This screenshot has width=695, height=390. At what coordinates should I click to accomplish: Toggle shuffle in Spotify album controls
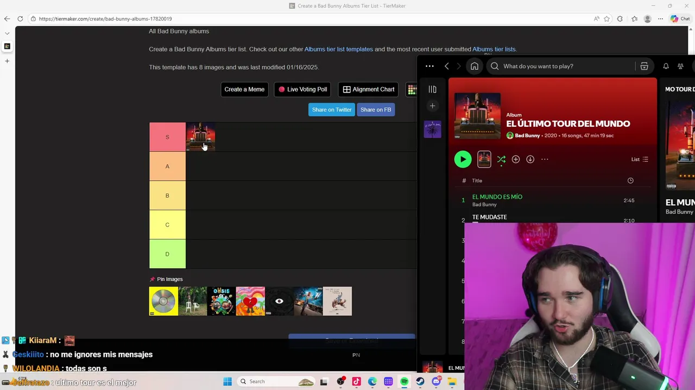pyautogui.click(x=501, y=159)
